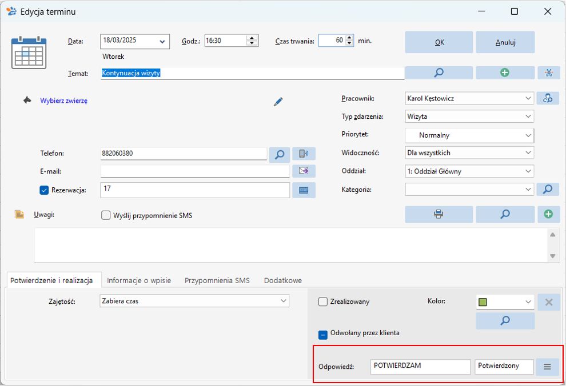Open the Kategoria dropdown
Viewport: 566px width, 386px height.
click(528, 189)
